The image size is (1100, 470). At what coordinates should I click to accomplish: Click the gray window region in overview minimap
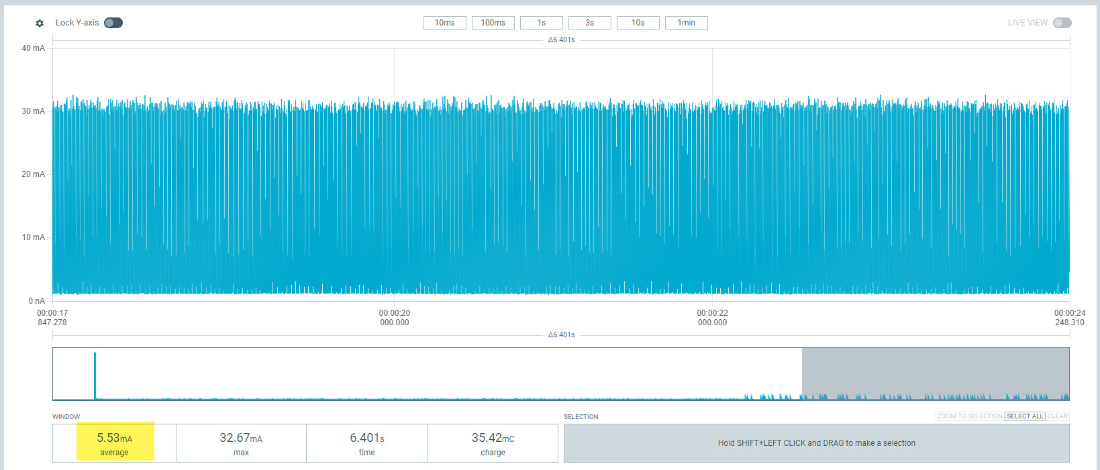tap(935, 373)
